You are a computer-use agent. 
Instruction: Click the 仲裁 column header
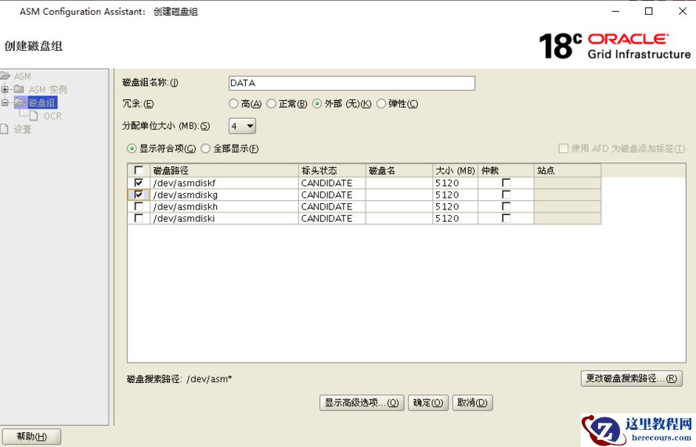[x=506, y=170]
